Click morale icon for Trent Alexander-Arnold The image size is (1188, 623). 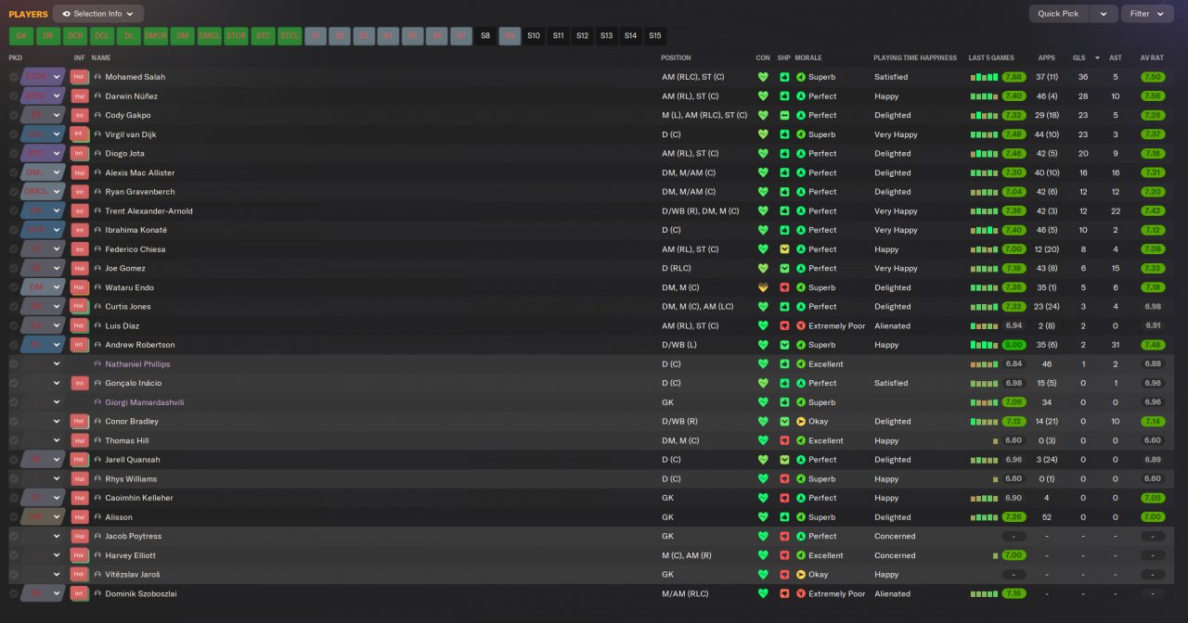(x=801, y=210)
